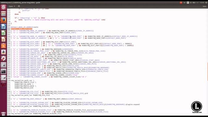208x117 pixels.
Task: Open the Terminal from the launcher
Action: (4, 71)
